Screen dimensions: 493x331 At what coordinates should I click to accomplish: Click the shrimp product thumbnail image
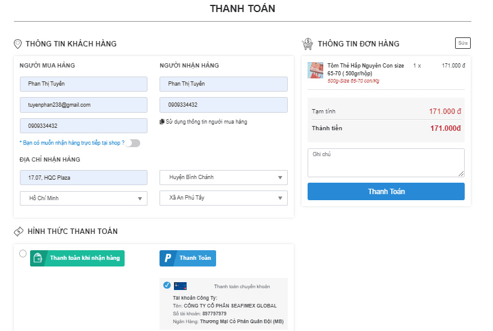[315, 70]
